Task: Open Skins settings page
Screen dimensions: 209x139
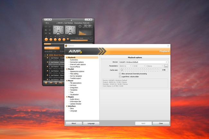Action: tap(72, 109)
